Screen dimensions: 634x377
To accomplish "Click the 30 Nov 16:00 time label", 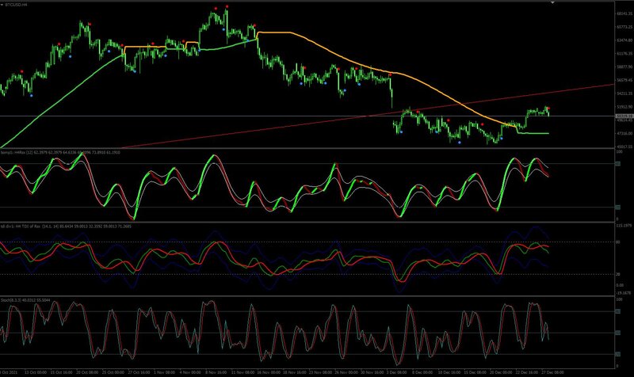I will [371, 372].
